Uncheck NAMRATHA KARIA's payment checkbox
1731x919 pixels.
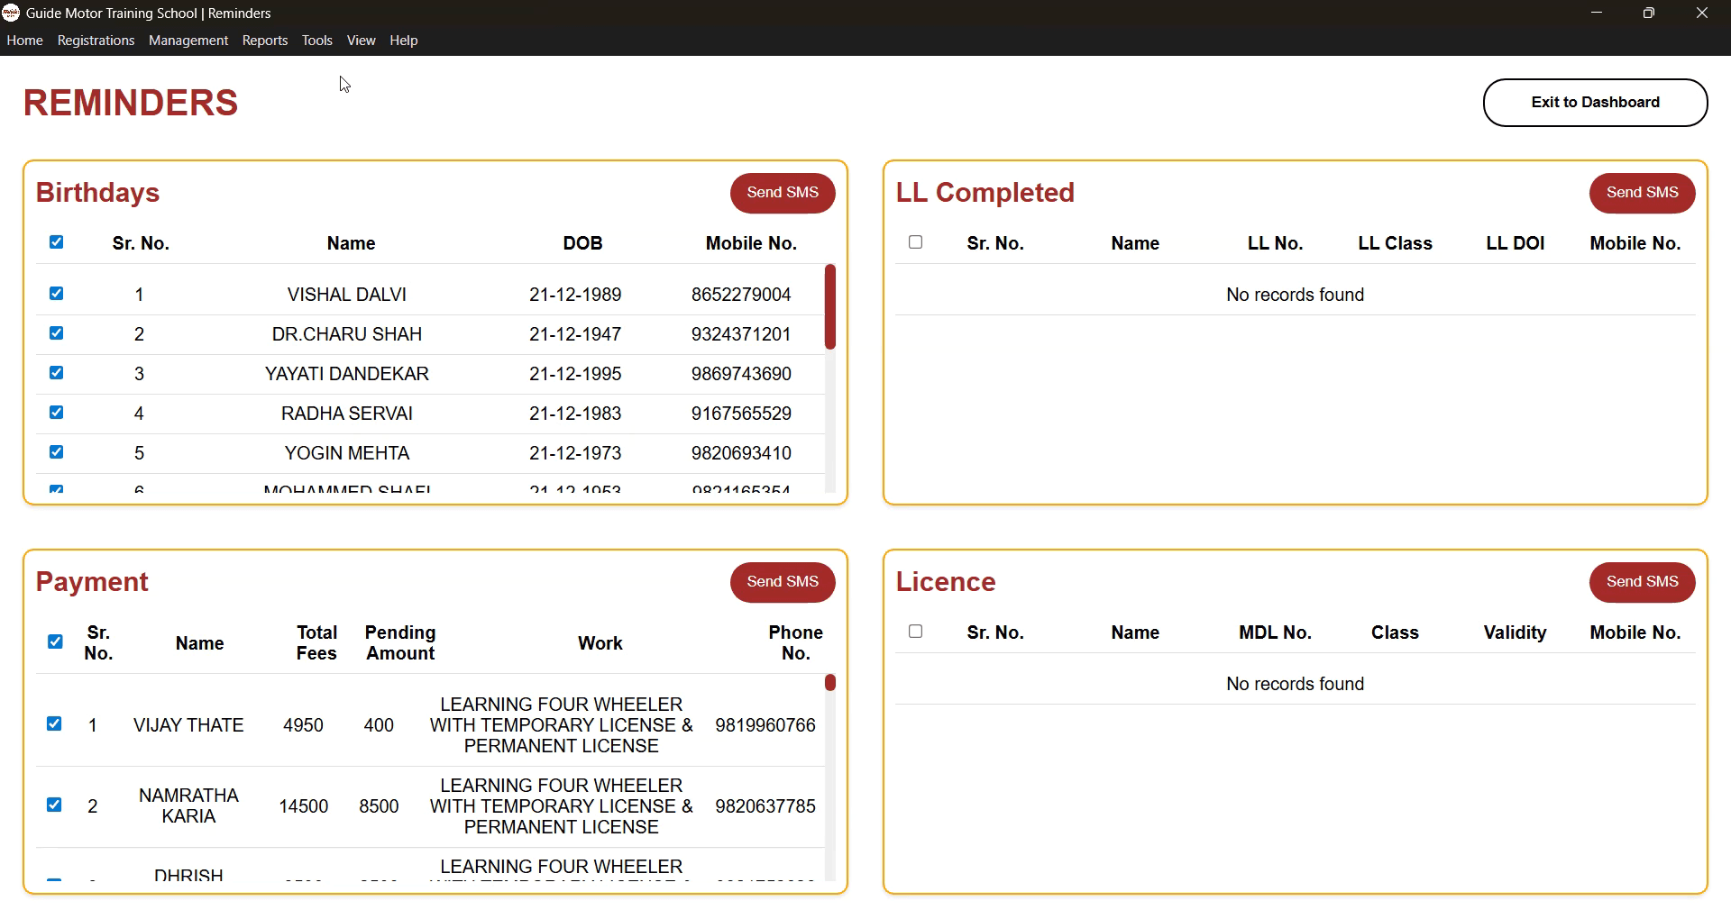point(54,805)
